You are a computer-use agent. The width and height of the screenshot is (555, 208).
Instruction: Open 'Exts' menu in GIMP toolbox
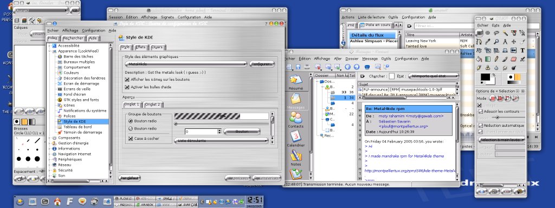(495, 25)
